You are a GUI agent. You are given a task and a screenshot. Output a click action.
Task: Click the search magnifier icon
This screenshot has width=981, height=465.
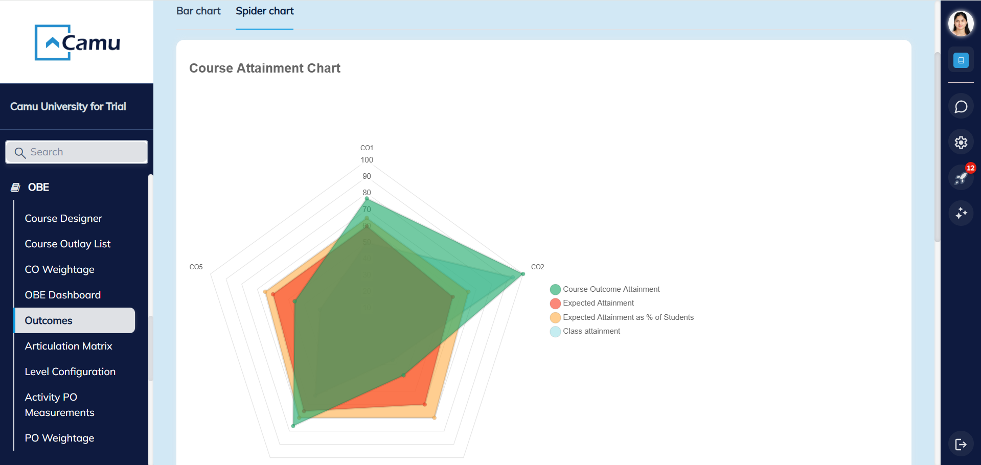click(20, 152)
